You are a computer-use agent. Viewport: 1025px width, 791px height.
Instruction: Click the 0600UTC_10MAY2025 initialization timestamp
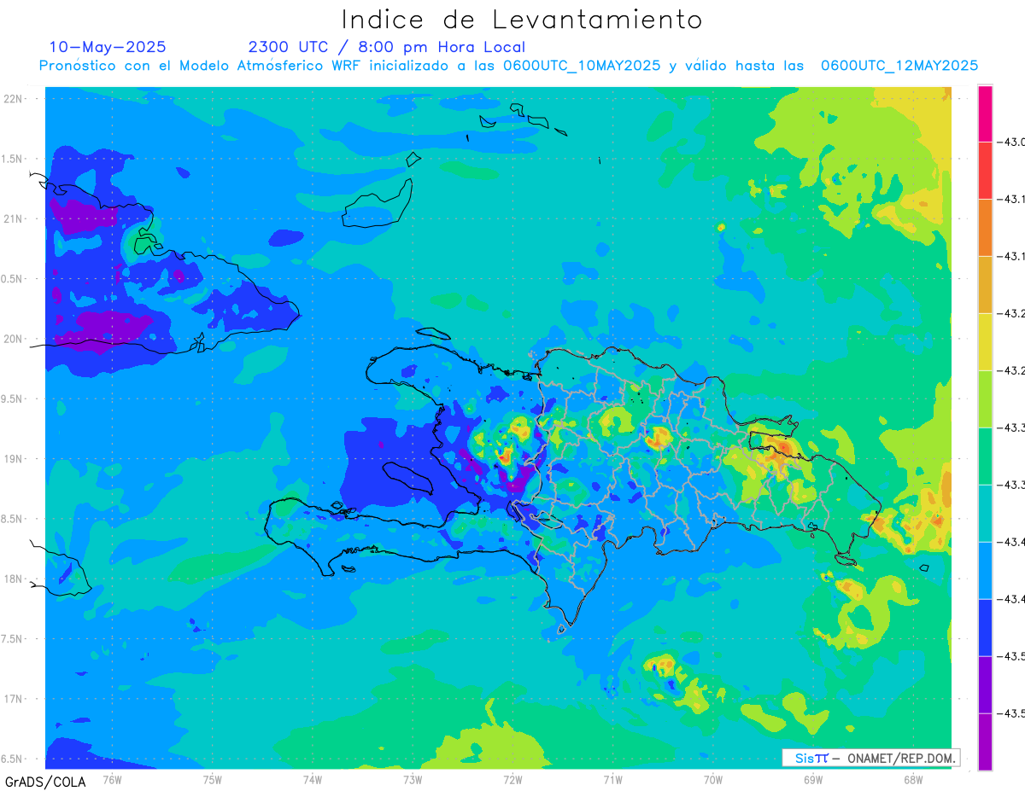(581, 66)
